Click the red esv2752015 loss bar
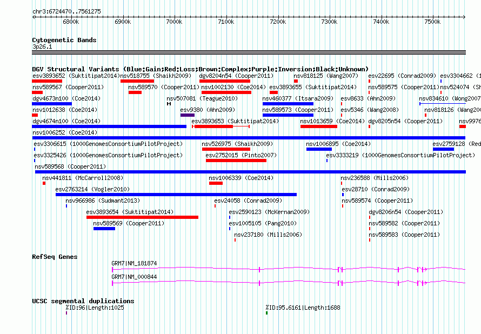481x334 pixels. (236, 161)
